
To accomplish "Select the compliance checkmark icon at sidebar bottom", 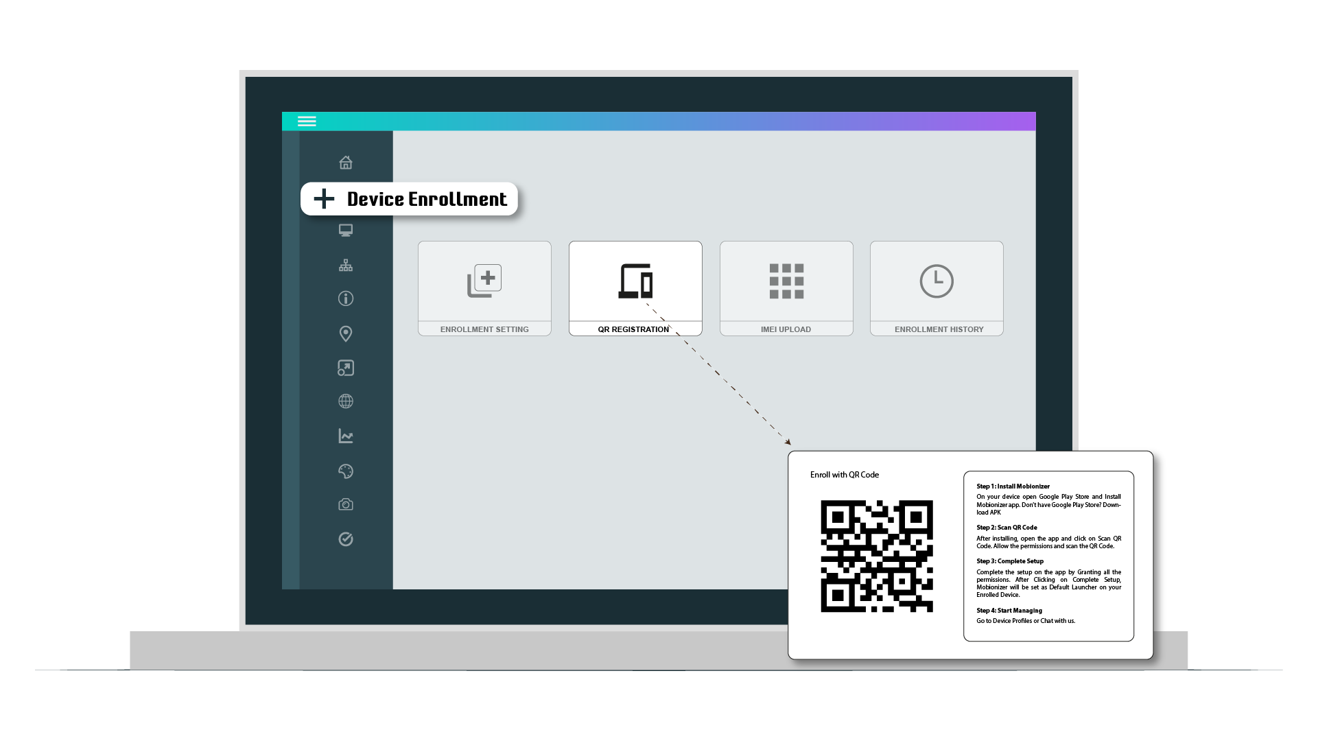I will 346,539.
